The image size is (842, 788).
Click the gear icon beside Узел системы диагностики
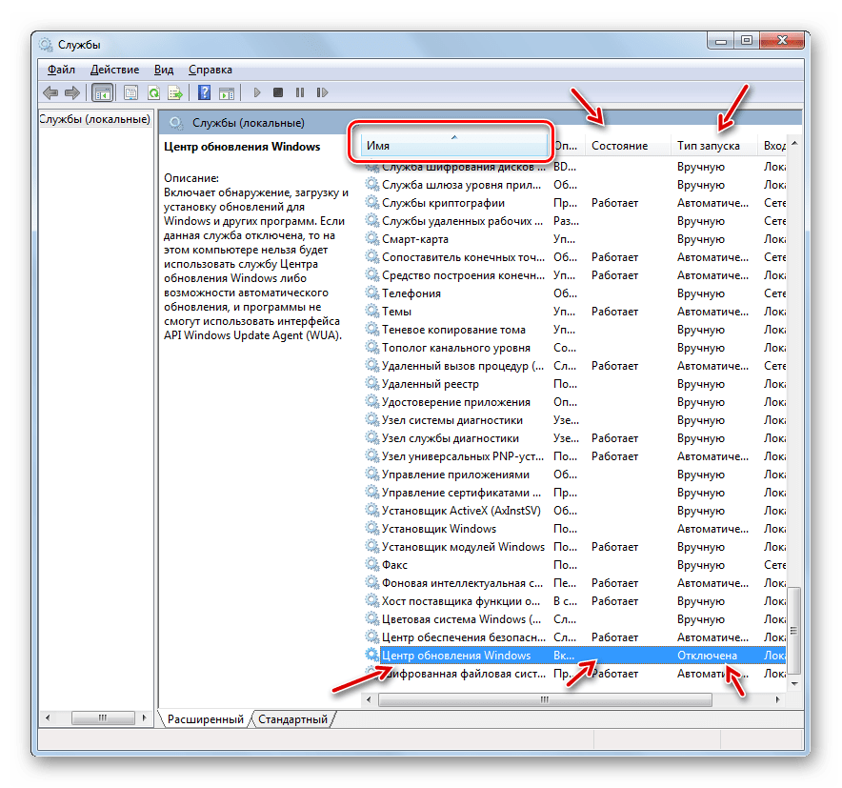[x=371, y=419]
